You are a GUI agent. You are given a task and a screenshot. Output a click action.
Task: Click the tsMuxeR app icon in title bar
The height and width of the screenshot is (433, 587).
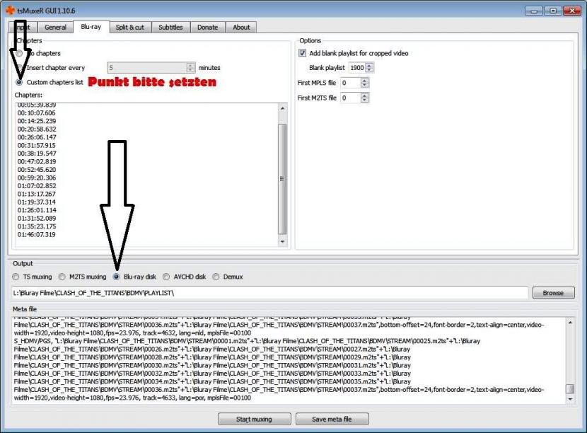(11, 11)
